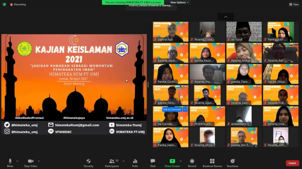Select Peserta_Ciska video thumbnail
Image resolution: width=302 pixels, height=169 pixels.
[207, 31]
